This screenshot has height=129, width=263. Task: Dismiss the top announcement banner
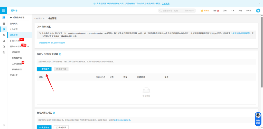pyautogui.click(x=260, y=4)
